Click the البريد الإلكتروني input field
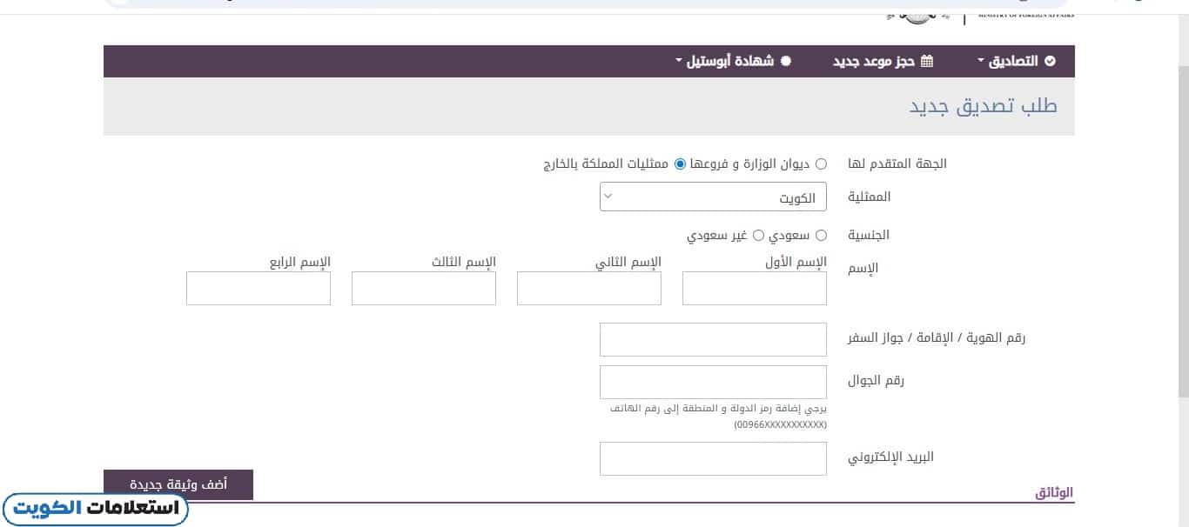 coord(712,458)
